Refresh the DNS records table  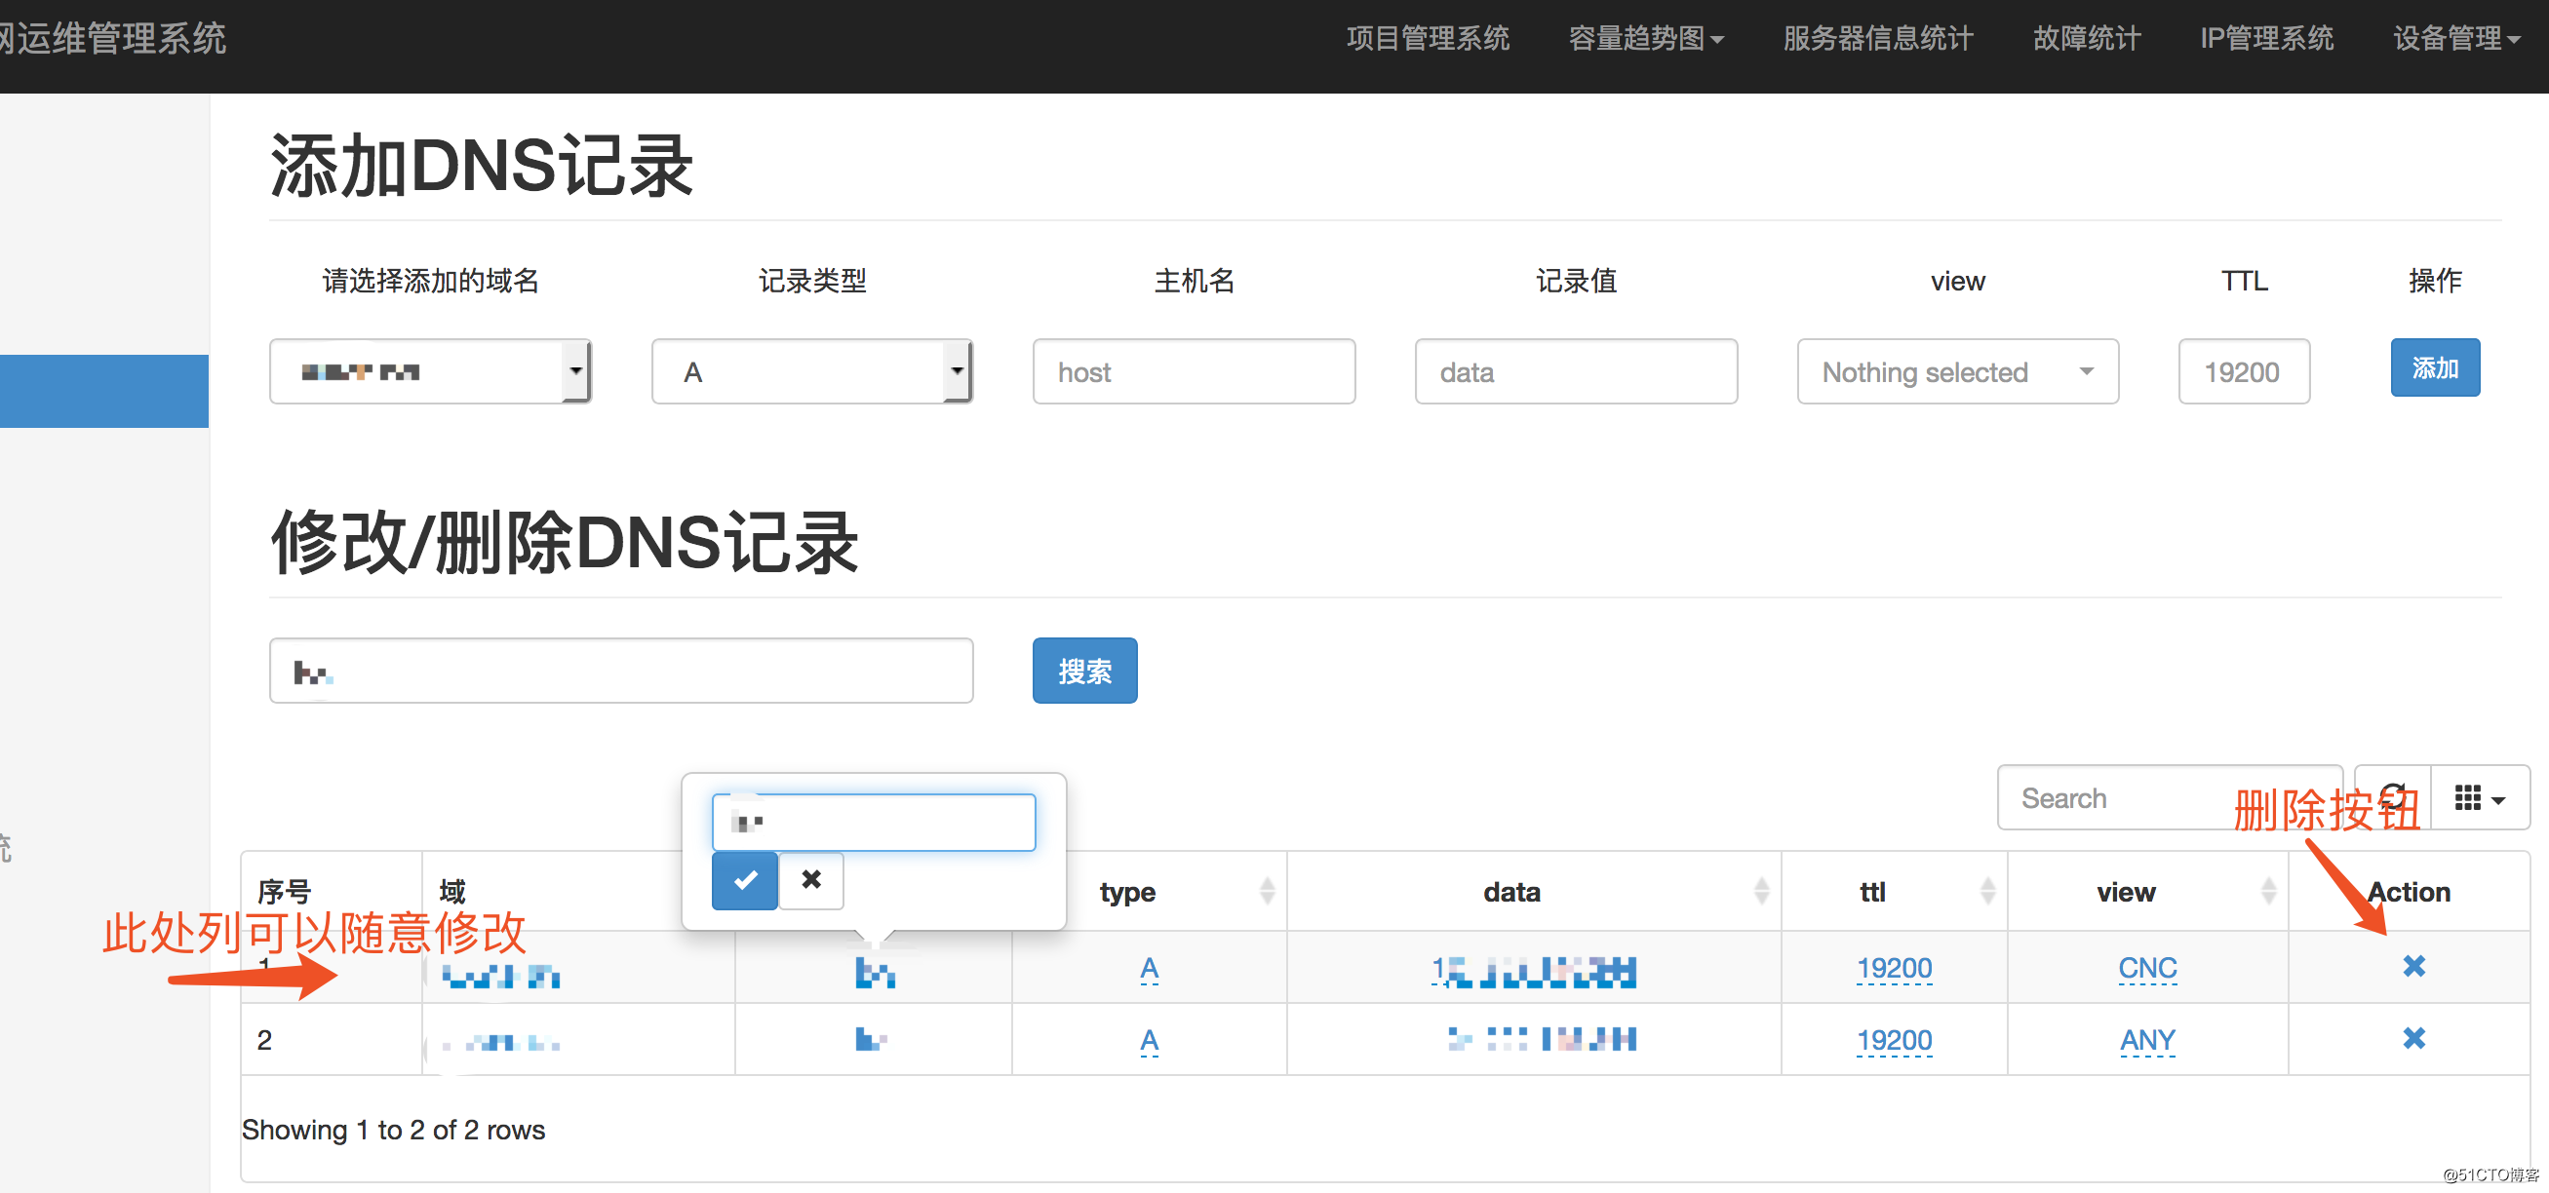pos(2392,797)
